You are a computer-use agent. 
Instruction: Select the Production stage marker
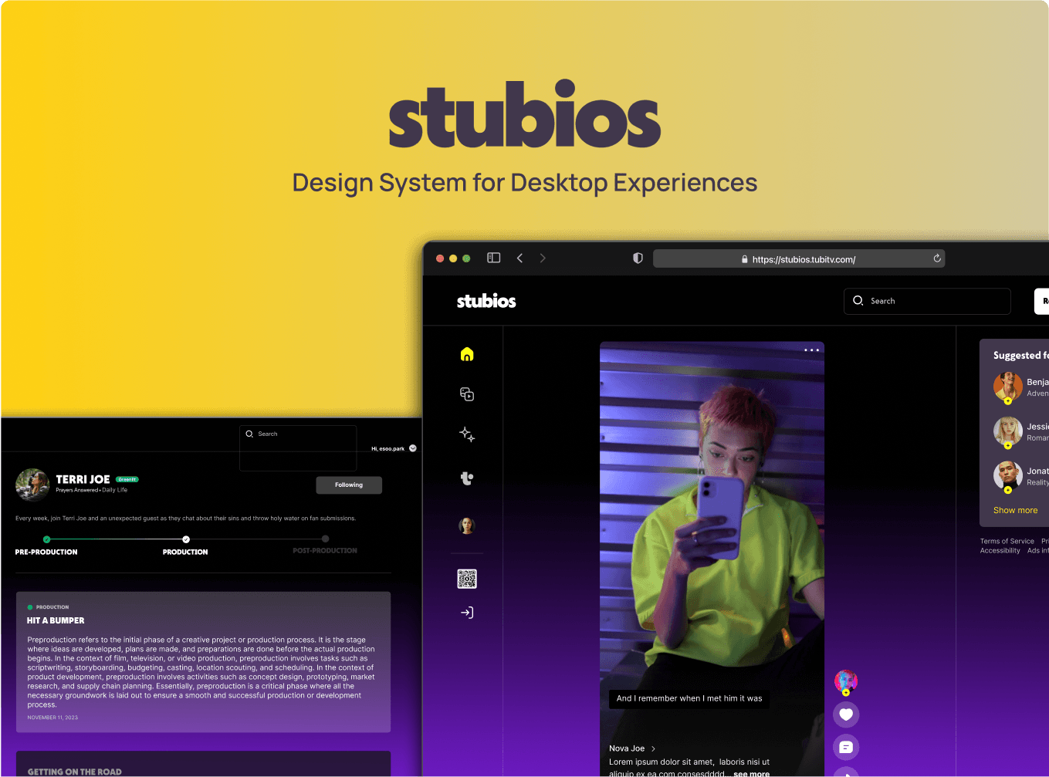[x=186, y=539]
